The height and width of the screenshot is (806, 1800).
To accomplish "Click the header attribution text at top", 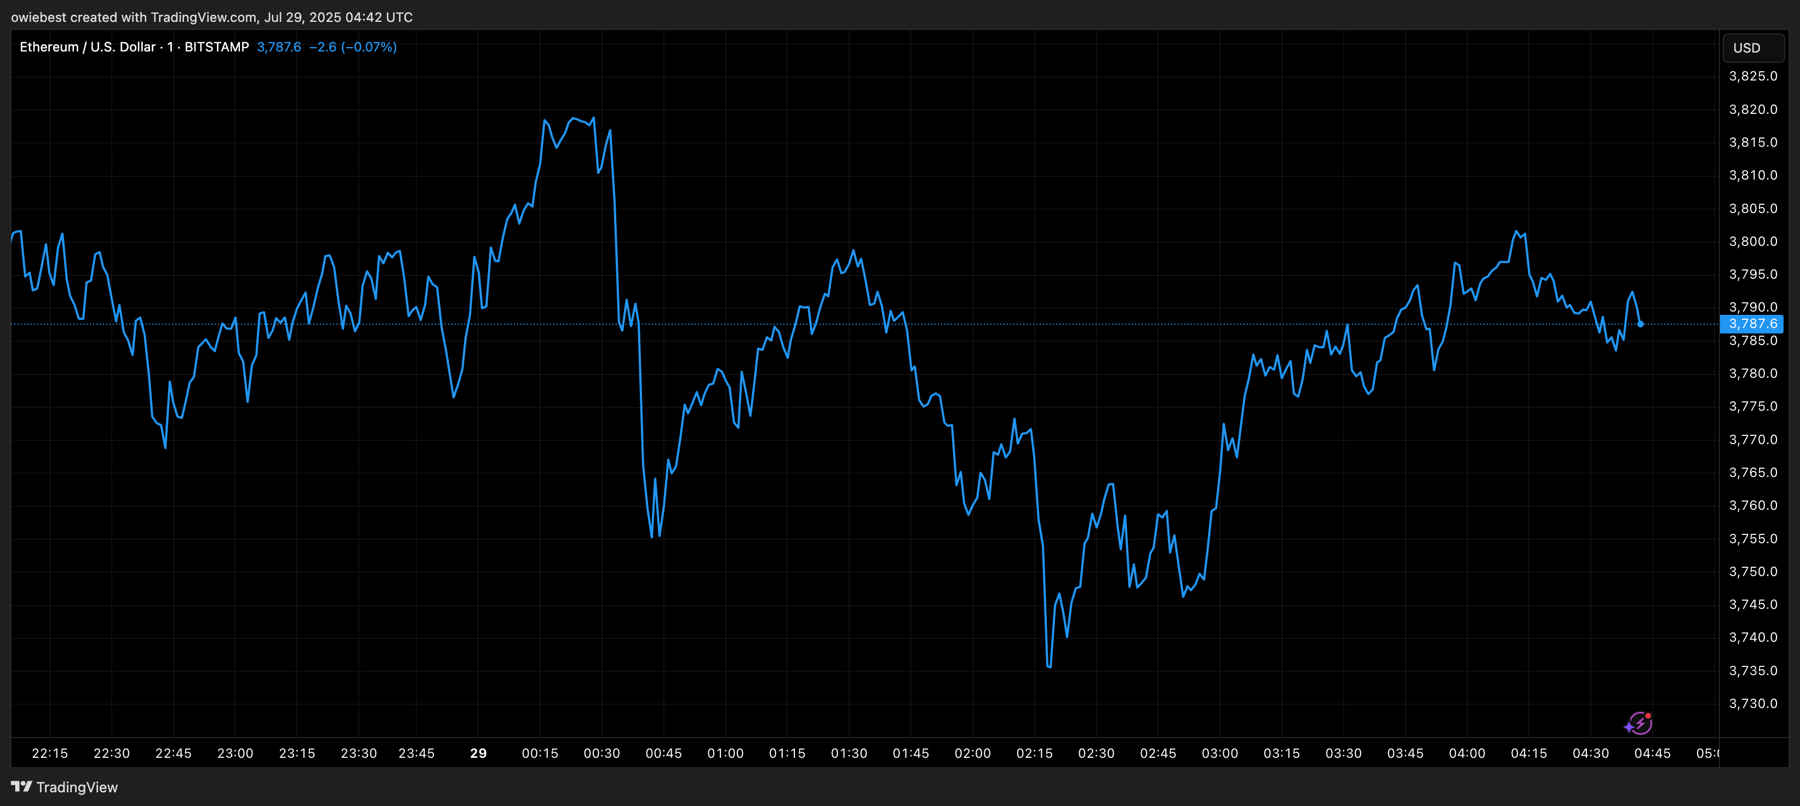I will pyautogui.click(x=212, y=17).
